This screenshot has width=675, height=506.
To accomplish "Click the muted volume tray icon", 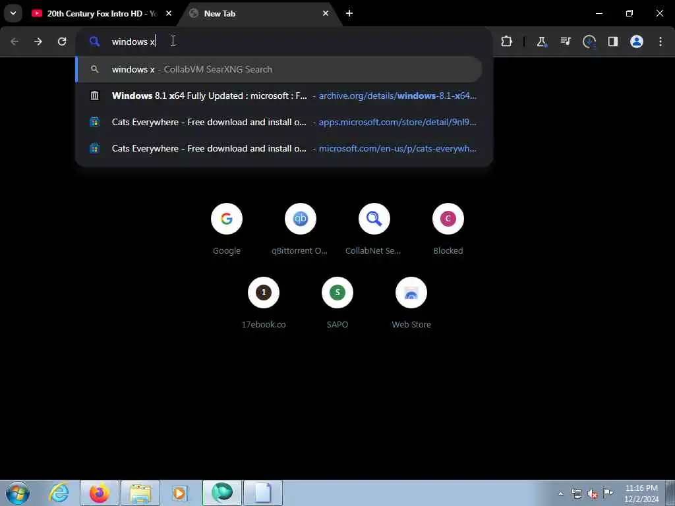I will pos(593,494).
